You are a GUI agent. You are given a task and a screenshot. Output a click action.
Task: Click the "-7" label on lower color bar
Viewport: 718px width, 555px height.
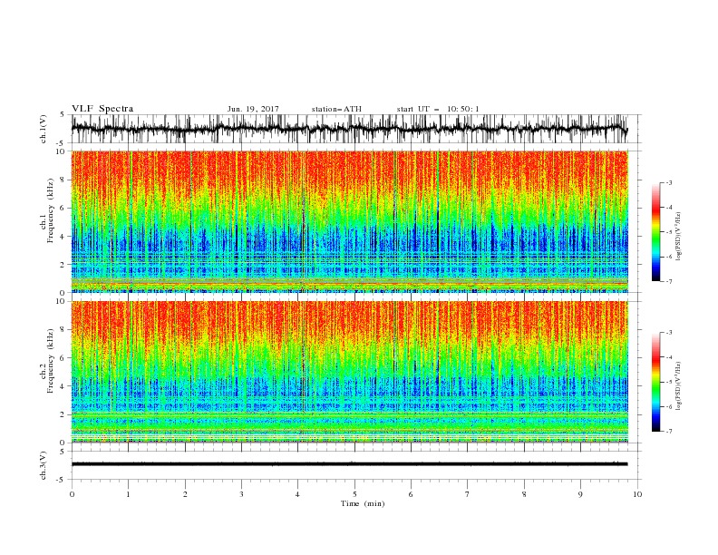coord(668,432)
